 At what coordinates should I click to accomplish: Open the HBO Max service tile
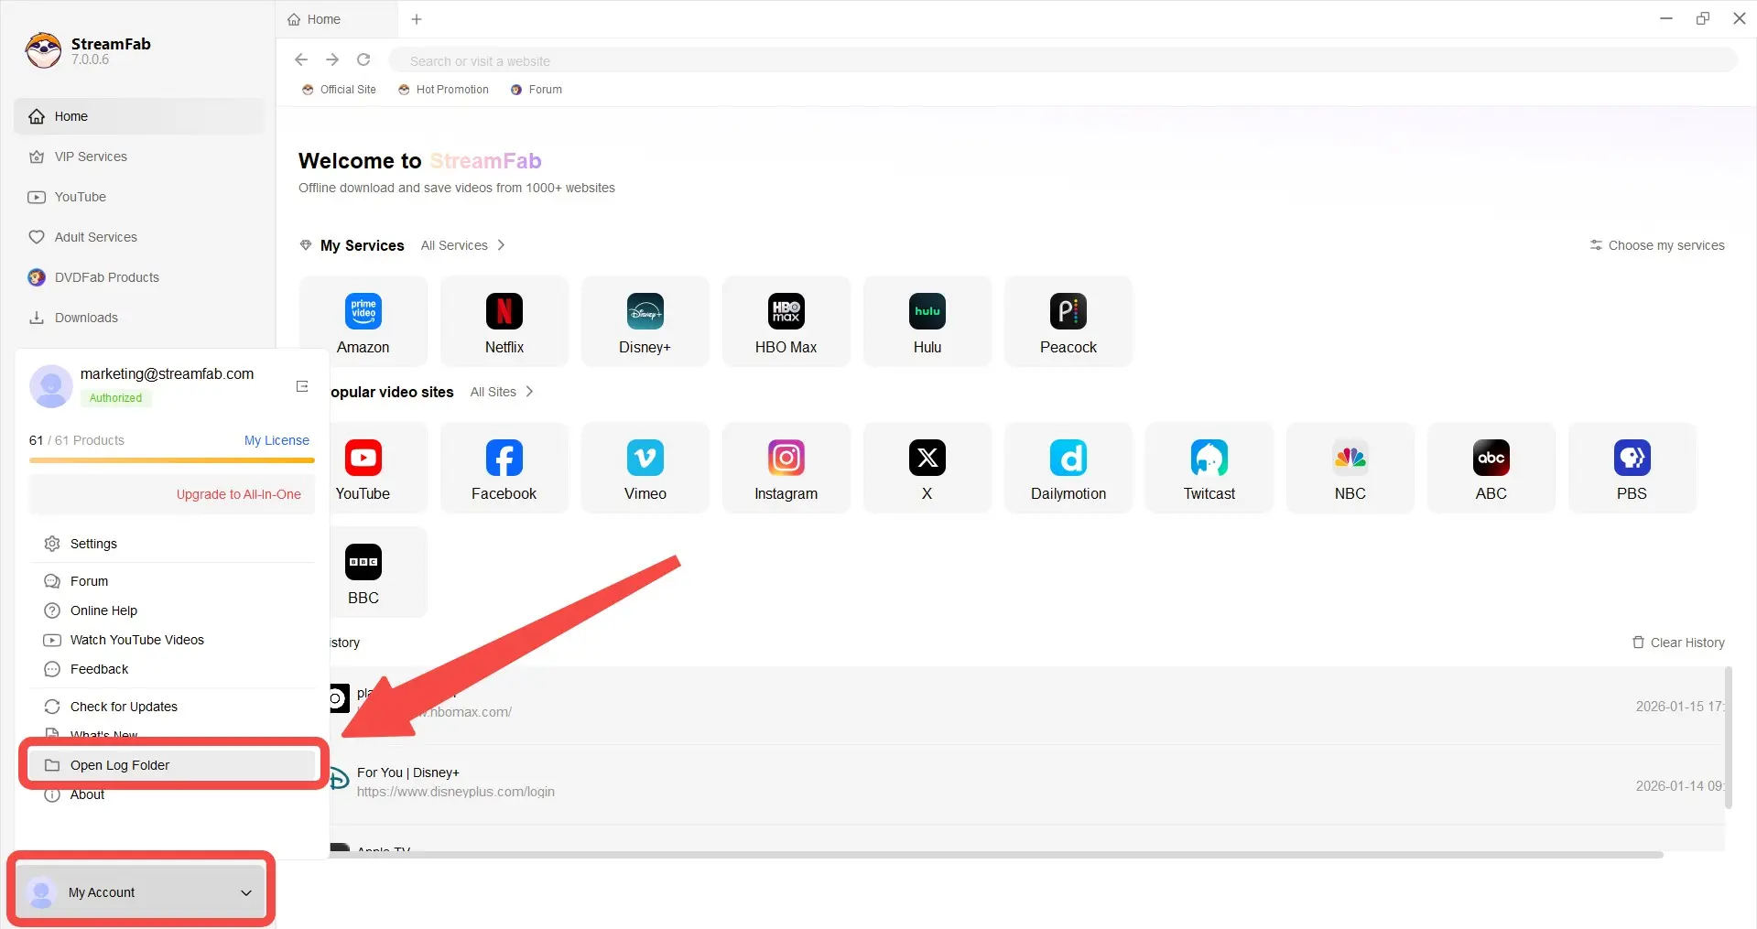click(786, 321)
